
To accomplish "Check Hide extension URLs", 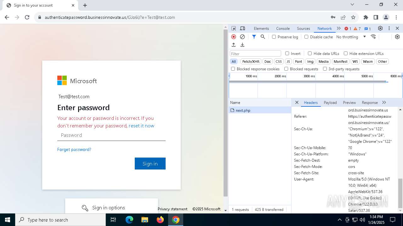I will pos(346,53).
